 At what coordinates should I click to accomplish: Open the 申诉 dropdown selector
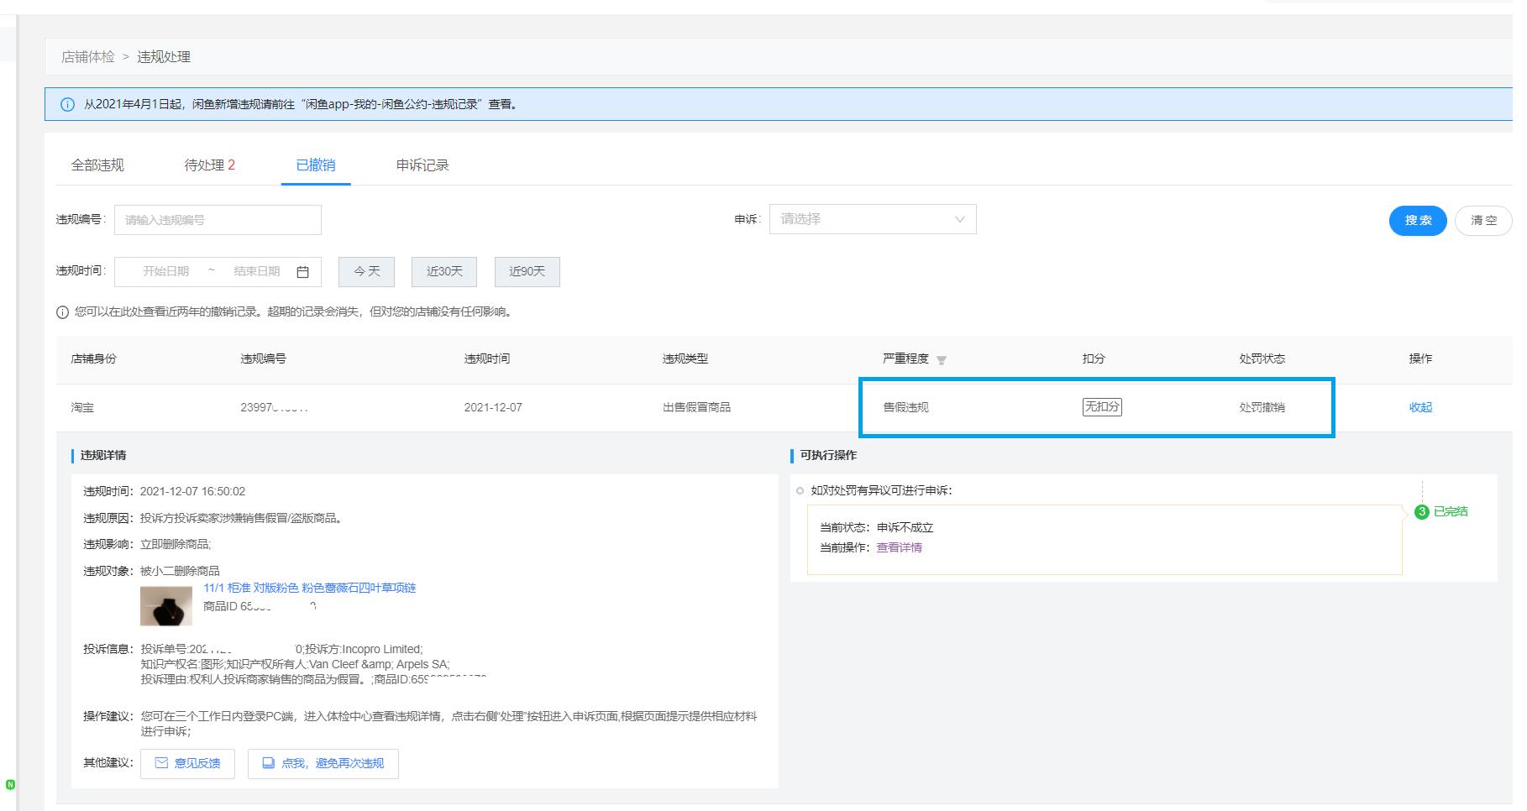pyautogui.click(x=872, y=219)
